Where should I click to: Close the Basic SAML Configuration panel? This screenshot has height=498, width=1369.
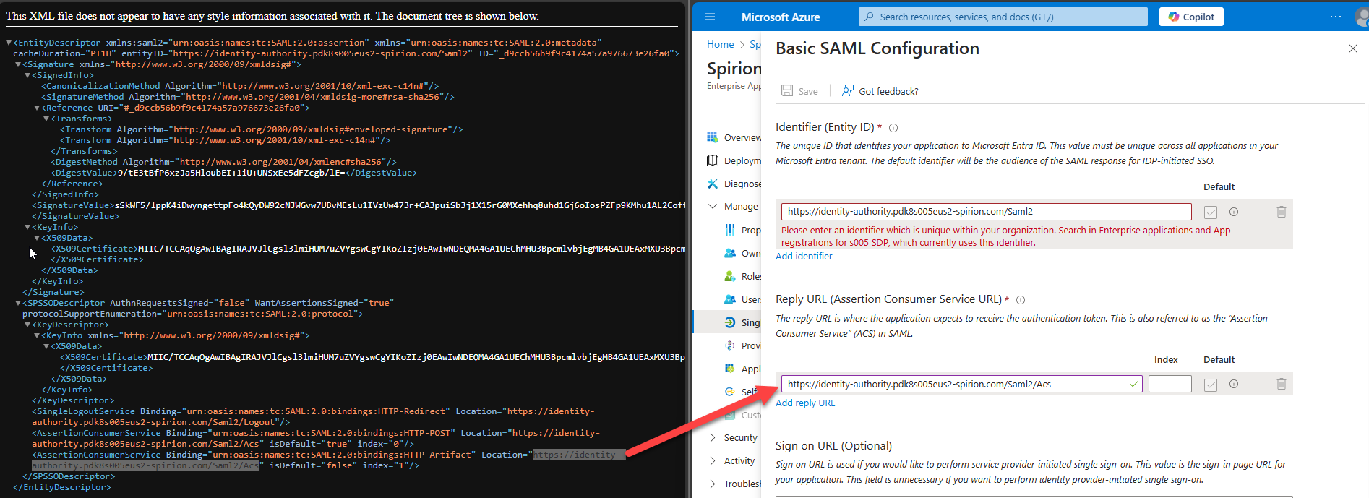point(1352,48)
